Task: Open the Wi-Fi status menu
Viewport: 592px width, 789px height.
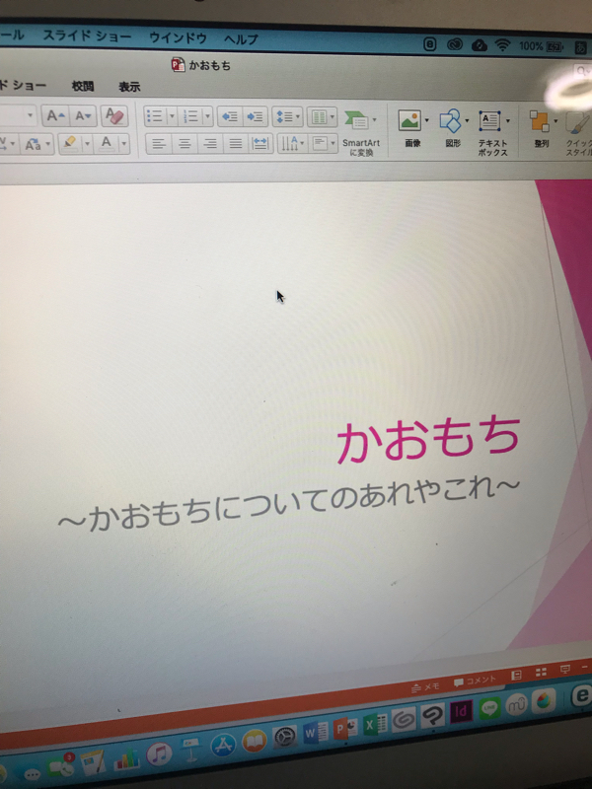Action: point(502,45)
